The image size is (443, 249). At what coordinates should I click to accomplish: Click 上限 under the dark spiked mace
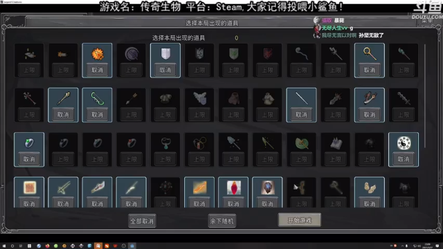click(404, 115)
